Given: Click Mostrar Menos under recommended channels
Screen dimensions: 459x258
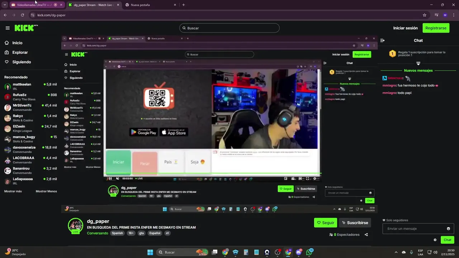Looking at the screenshot, I should 46,191.
